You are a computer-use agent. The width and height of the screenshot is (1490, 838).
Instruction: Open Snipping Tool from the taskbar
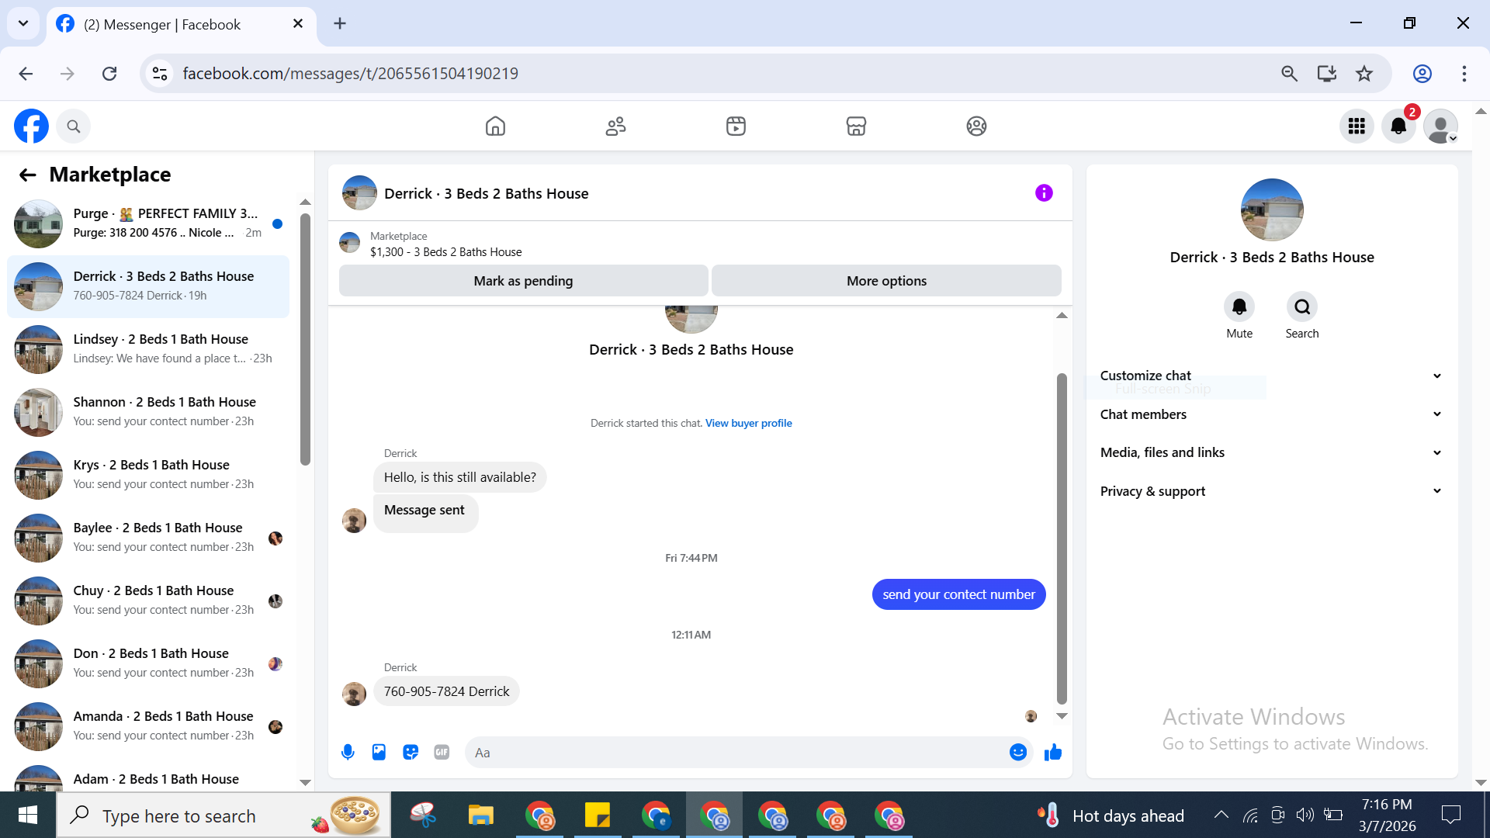[423, 815]
